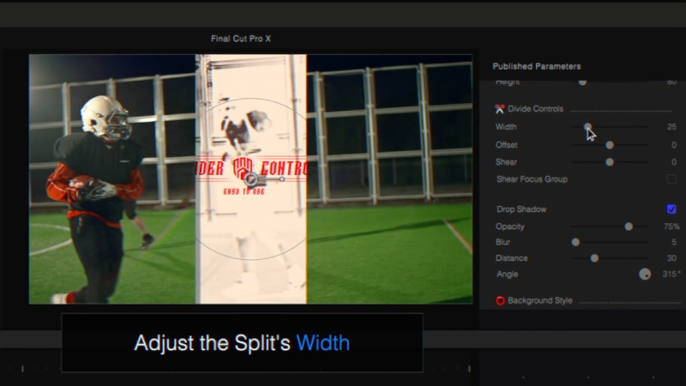Click the Width slider handle
Screen dimensions: 686x386
(587, 126)
